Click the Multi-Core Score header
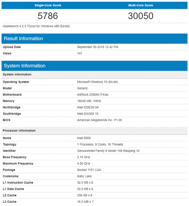This screenshot has width=189, height=206. tap(141, 5)
